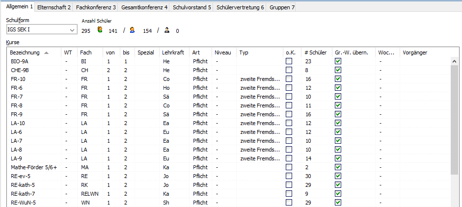This screenshot has width=462, height=207.
Task: Select the RE-WuN-5 course entry
Action: coord(22,203)
